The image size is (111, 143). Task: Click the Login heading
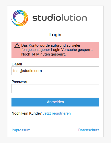(55, 35)
